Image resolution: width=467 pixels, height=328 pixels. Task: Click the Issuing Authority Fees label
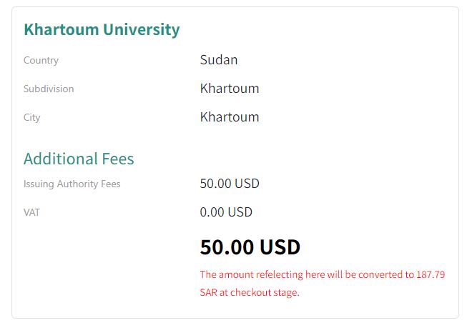click(72, 184)
